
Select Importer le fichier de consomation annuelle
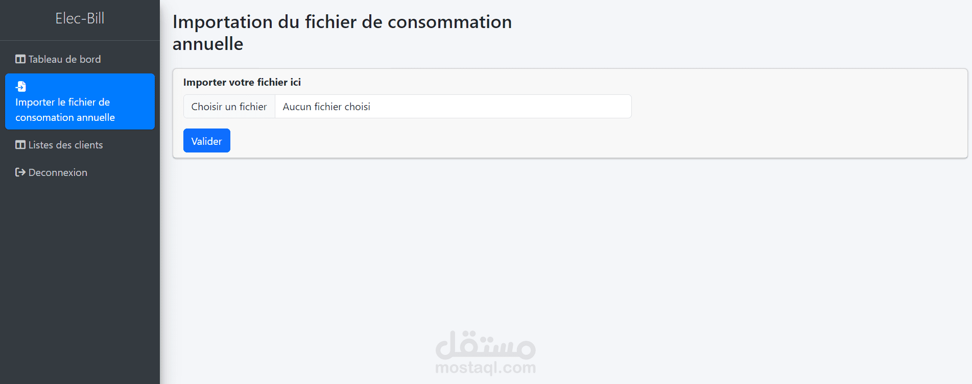(65, 110)
